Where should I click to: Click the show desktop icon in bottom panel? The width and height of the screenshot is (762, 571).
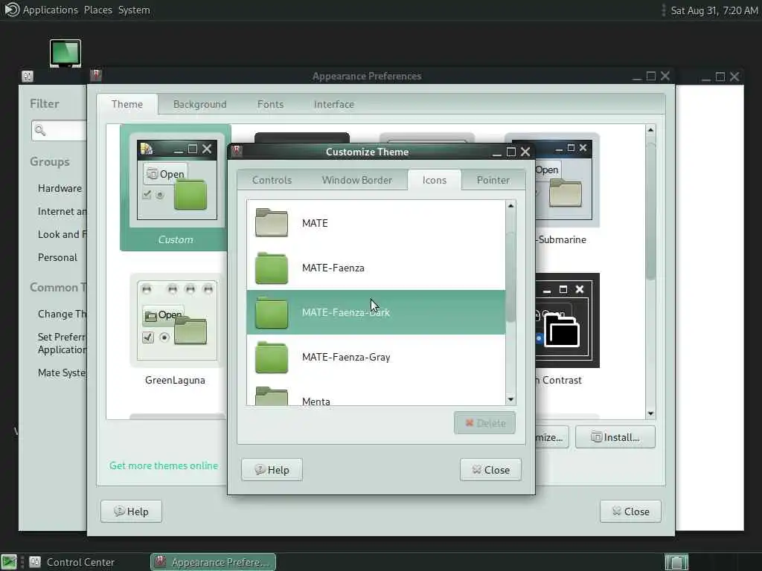pos(9,562)
